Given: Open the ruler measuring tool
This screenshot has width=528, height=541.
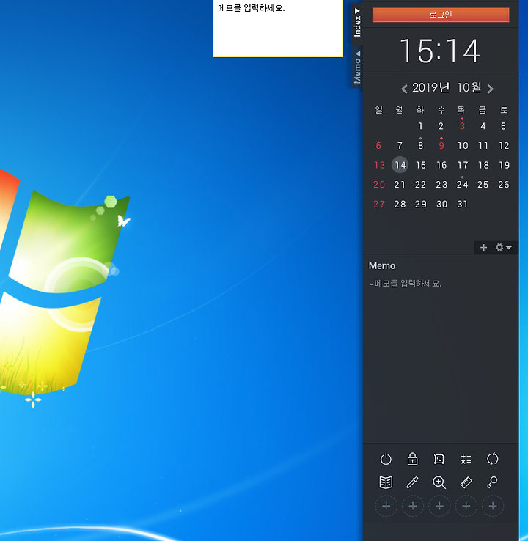Looking at the screenshot, I should pos(466,482).
